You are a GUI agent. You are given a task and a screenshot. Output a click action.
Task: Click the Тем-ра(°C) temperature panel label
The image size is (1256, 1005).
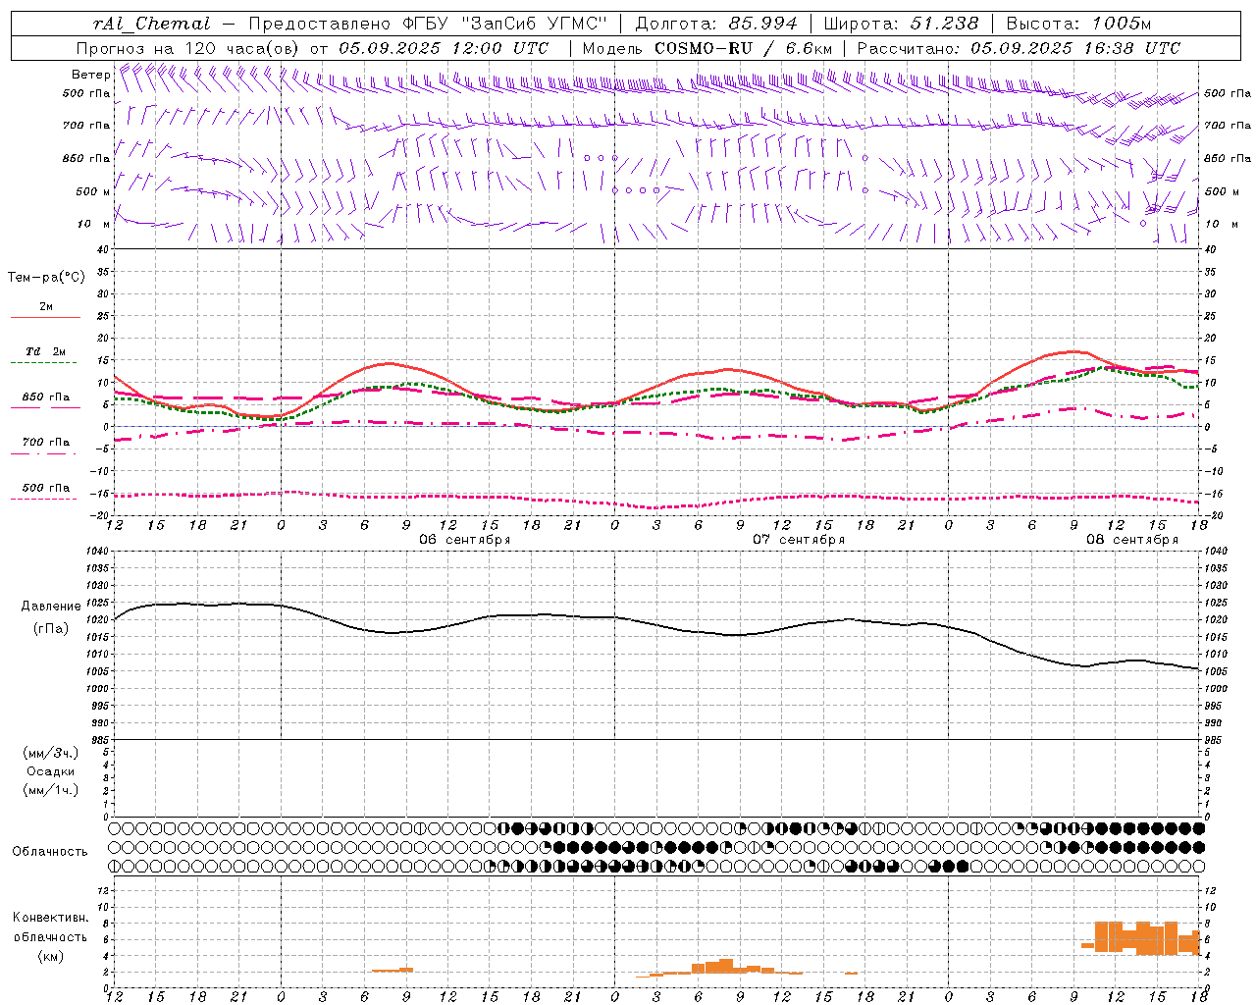46,277
